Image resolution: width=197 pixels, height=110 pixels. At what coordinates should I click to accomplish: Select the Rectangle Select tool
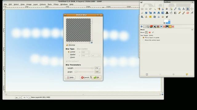(x=142, y=9)
